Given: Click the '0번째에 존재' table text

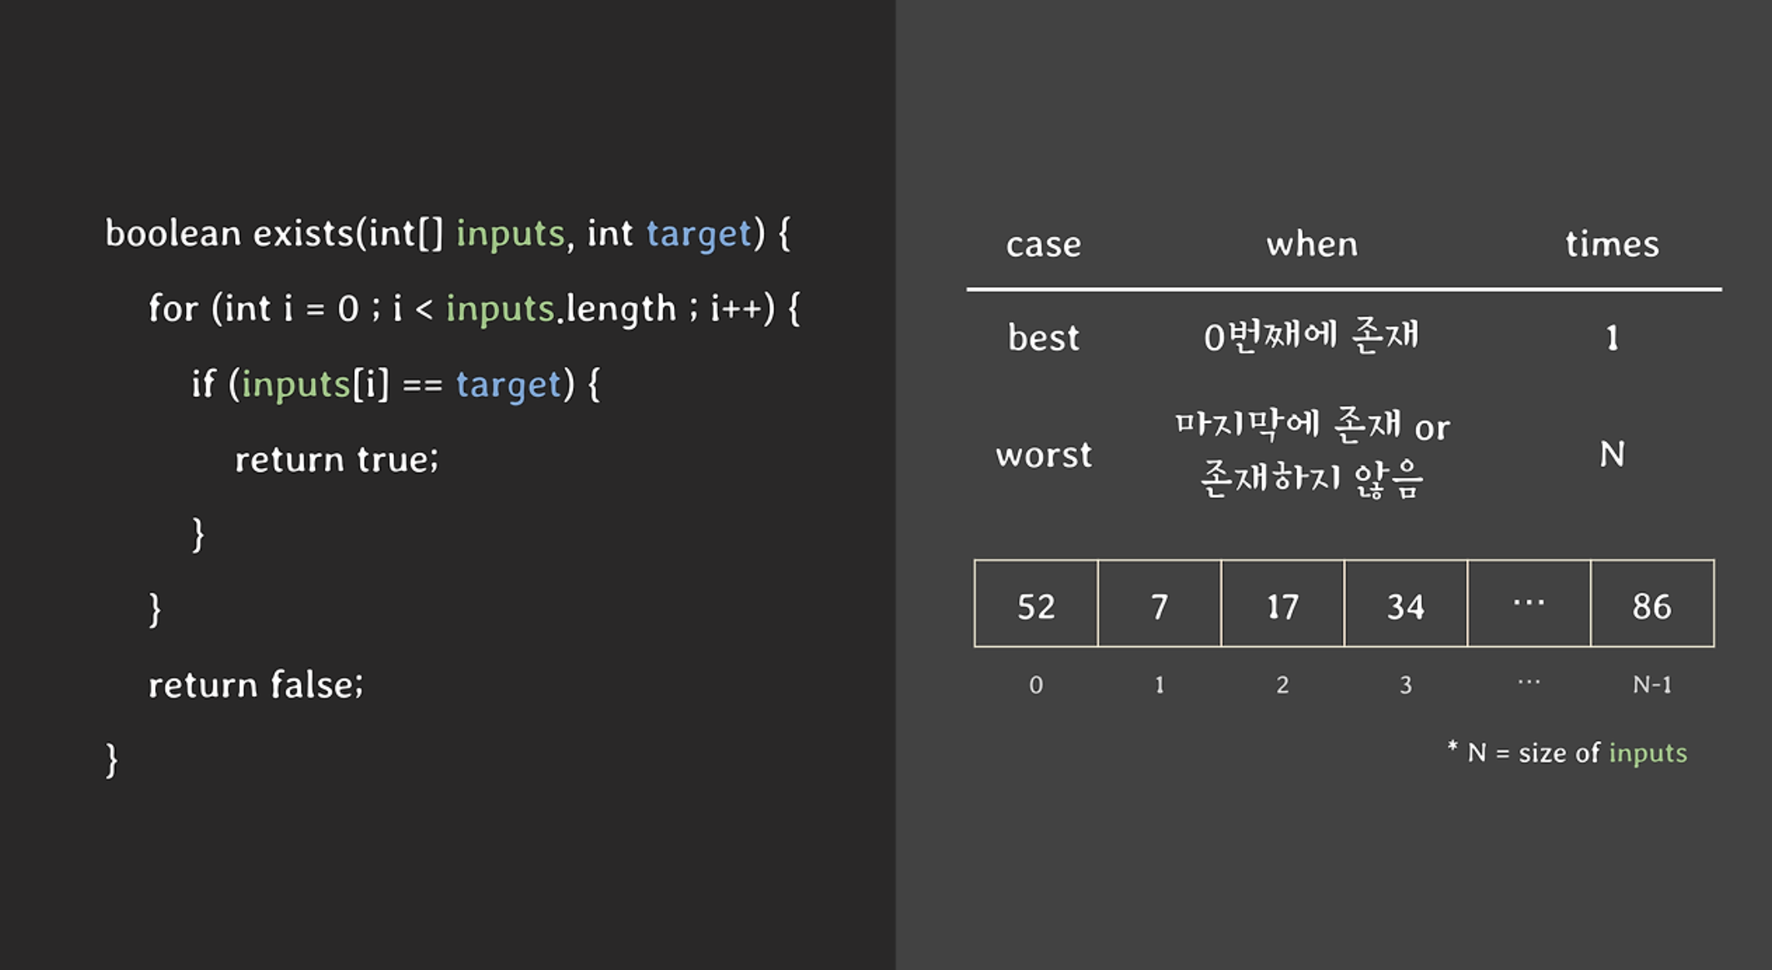Looking at the screenshot, I should (1312, 336).
